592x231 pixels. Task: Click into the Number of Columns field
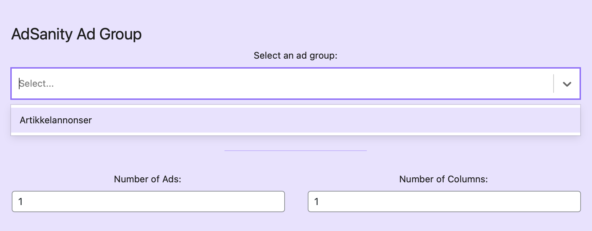[x=444, y=202]
